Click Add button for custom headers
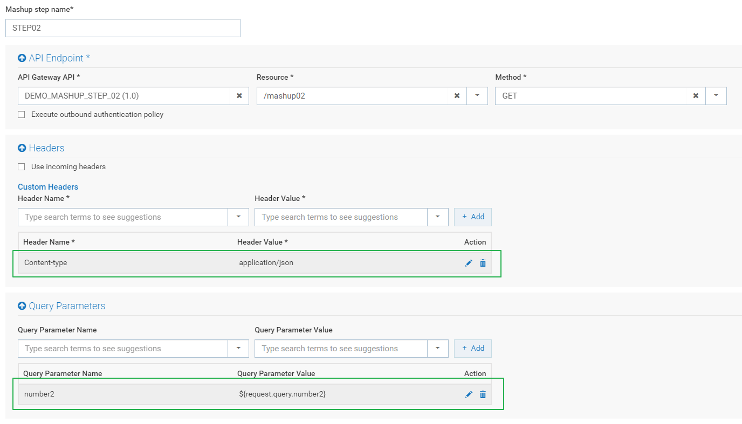Viewport: 742px width, 424px height. click(473, 217)
